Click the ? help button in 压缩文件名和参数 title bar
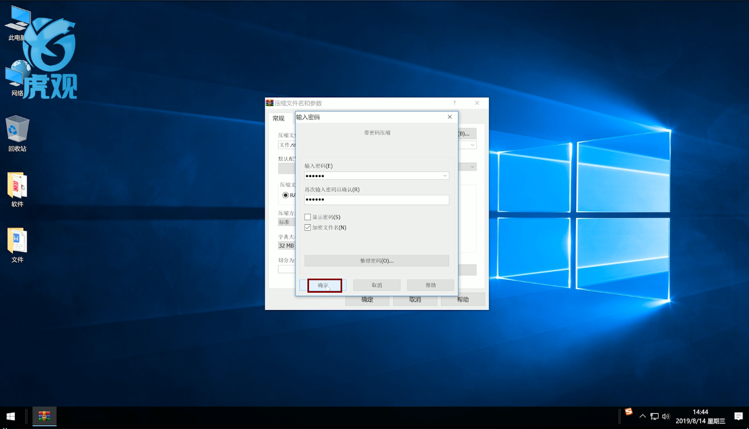 [455, 103]
